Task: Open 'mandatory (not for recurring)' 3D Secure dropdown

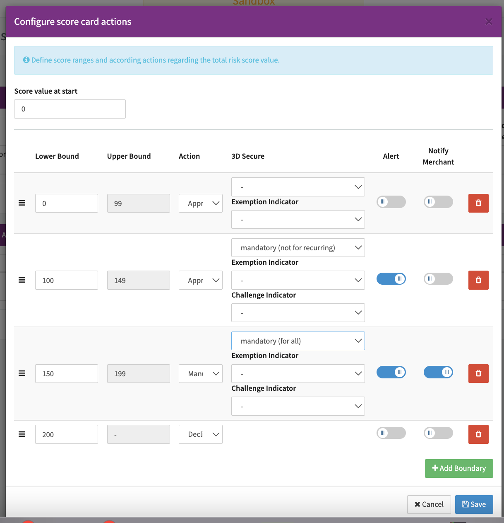Action: point(298,248)
